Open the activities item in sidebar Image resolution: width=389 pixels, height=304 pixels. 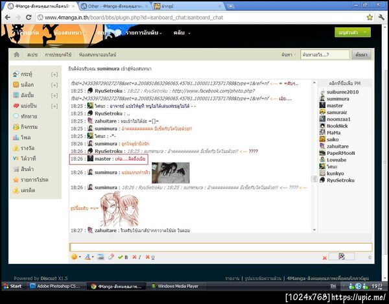click(25, 127)
